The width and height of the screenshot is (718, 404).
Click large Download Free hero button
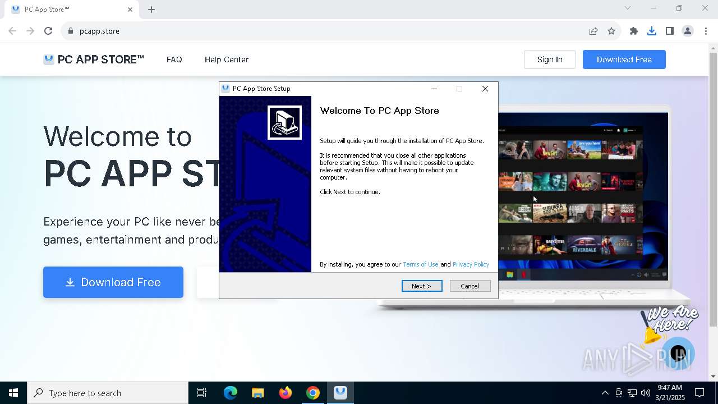pyautogui.click(x=113, y=282)
